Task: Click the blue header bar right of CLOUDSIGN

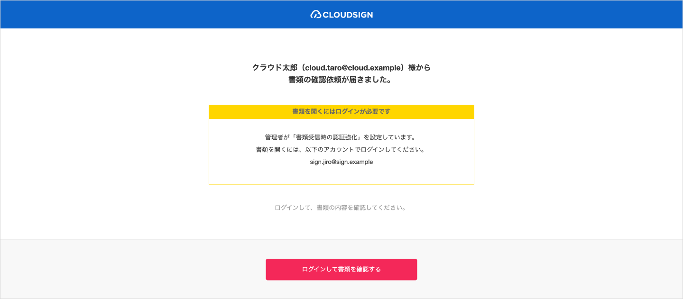Action: (522, 15)
